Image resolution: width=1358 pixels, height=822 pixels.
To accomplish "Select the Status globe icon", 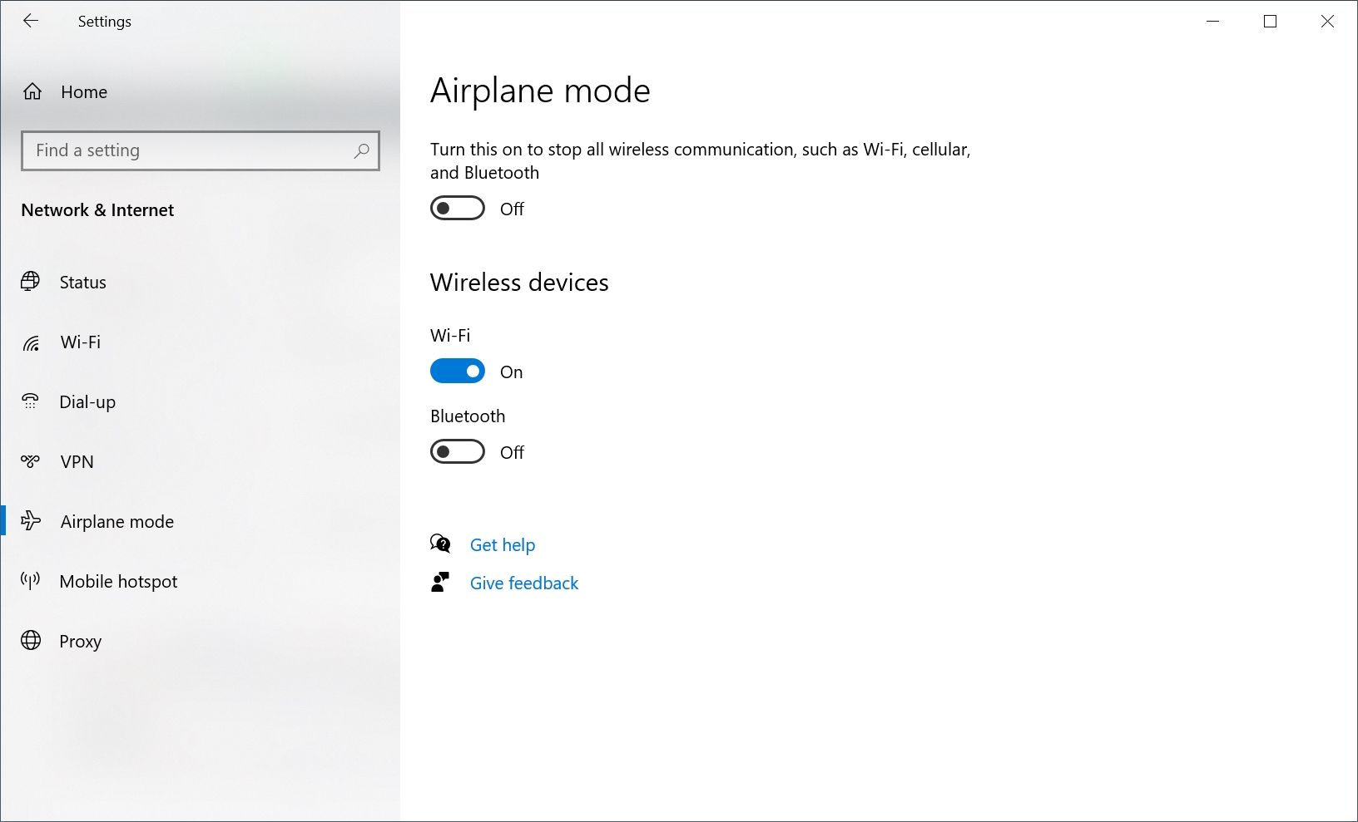I will pyautogui.click(x=31, y=281).
